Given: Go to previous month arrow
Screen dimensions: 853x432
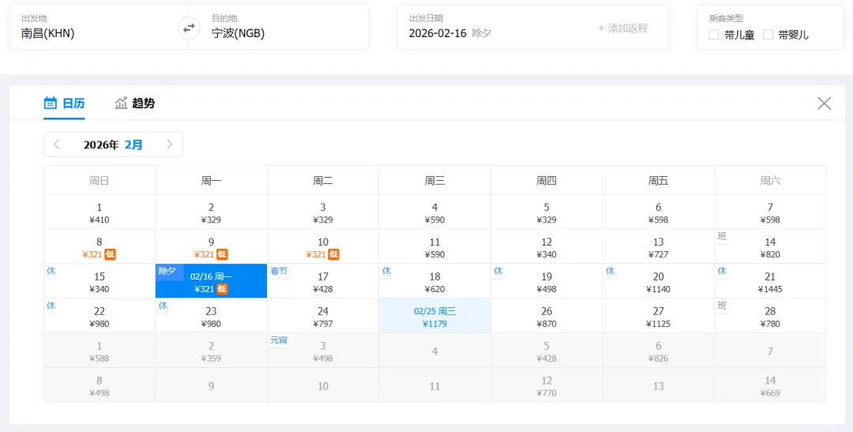Looking at the screenshot, I should [57, 145].
